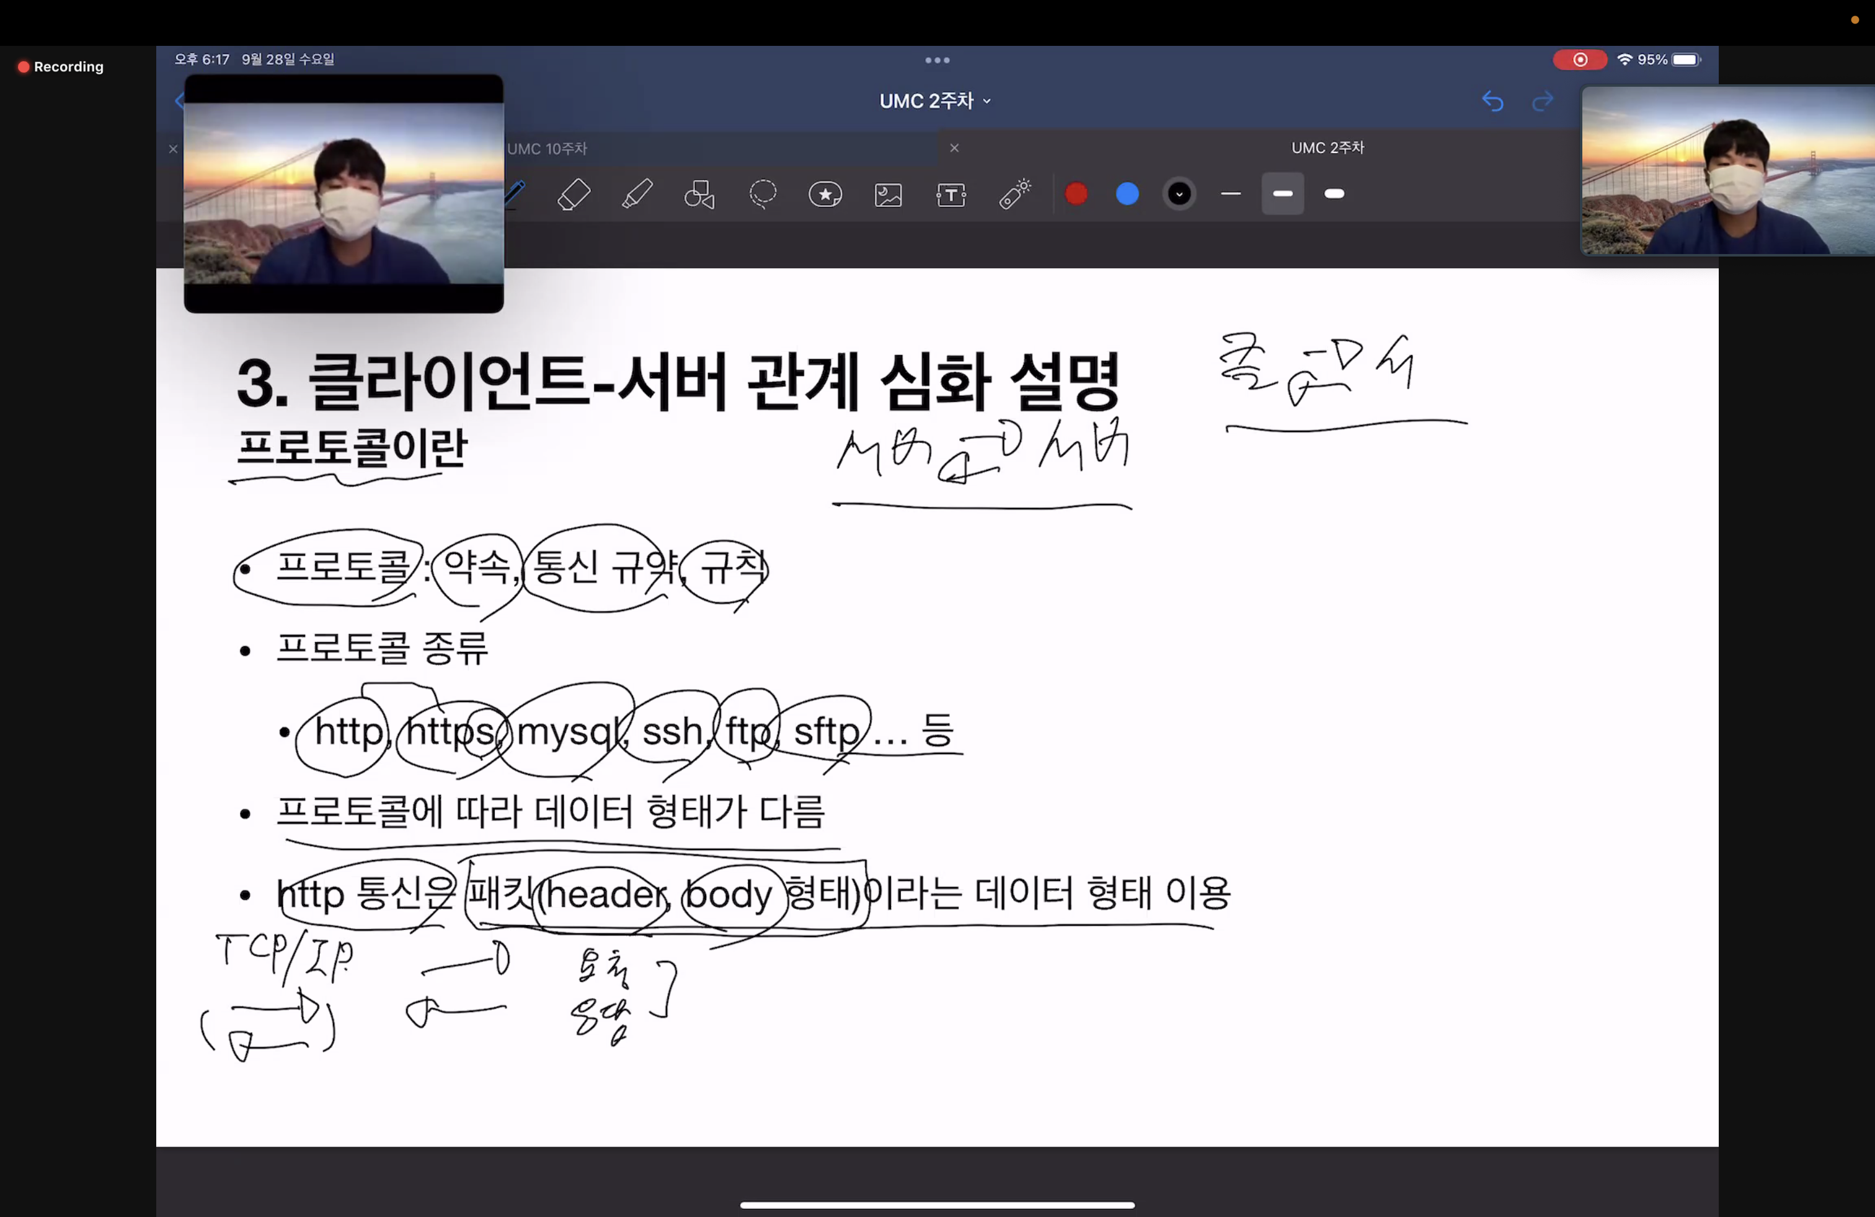Select the Highlighter tool

pos(637,194)
